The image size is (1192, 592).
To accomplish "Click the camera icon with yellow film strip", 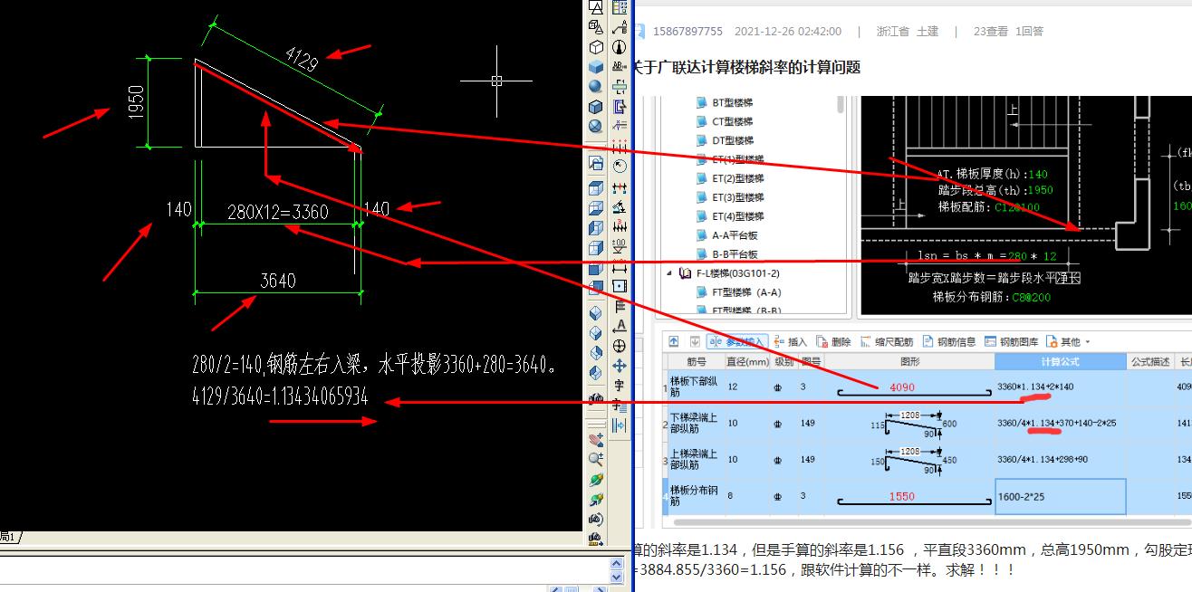I will click(x=596, y=539).
